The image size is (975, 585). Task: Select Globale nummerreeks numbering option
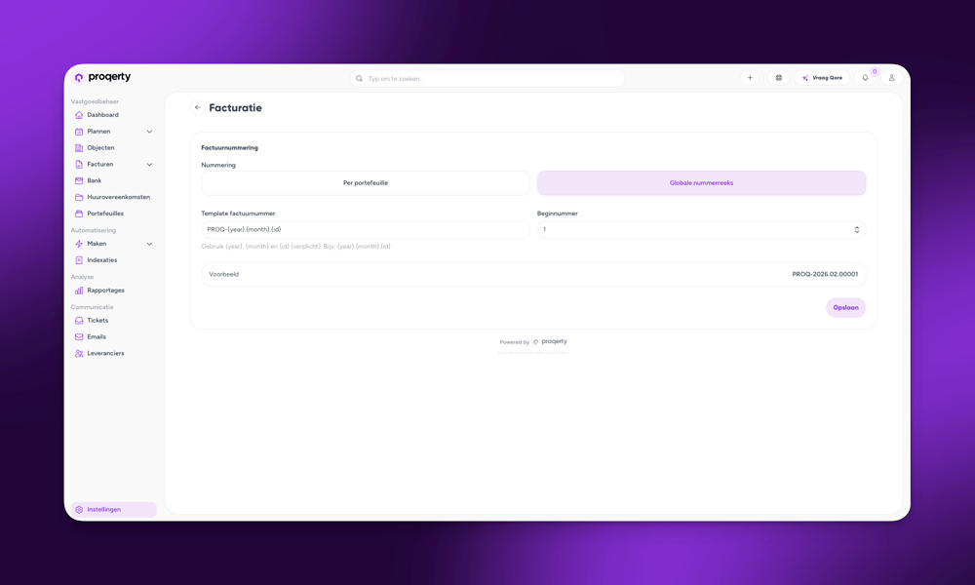click(x=701, y=183)
